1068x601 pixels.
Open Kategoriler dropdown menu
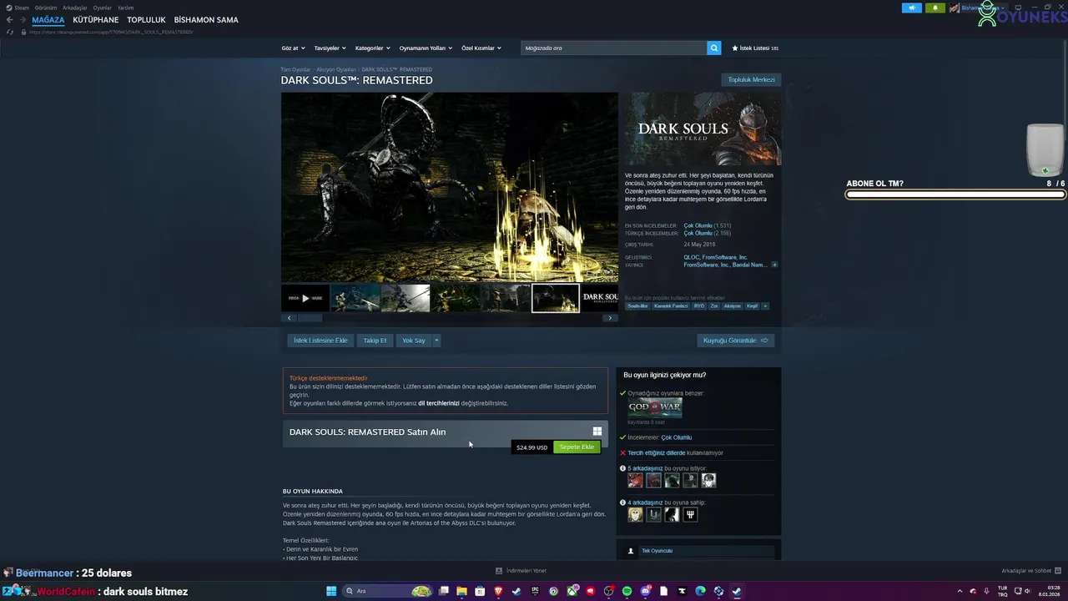[372, 48]
